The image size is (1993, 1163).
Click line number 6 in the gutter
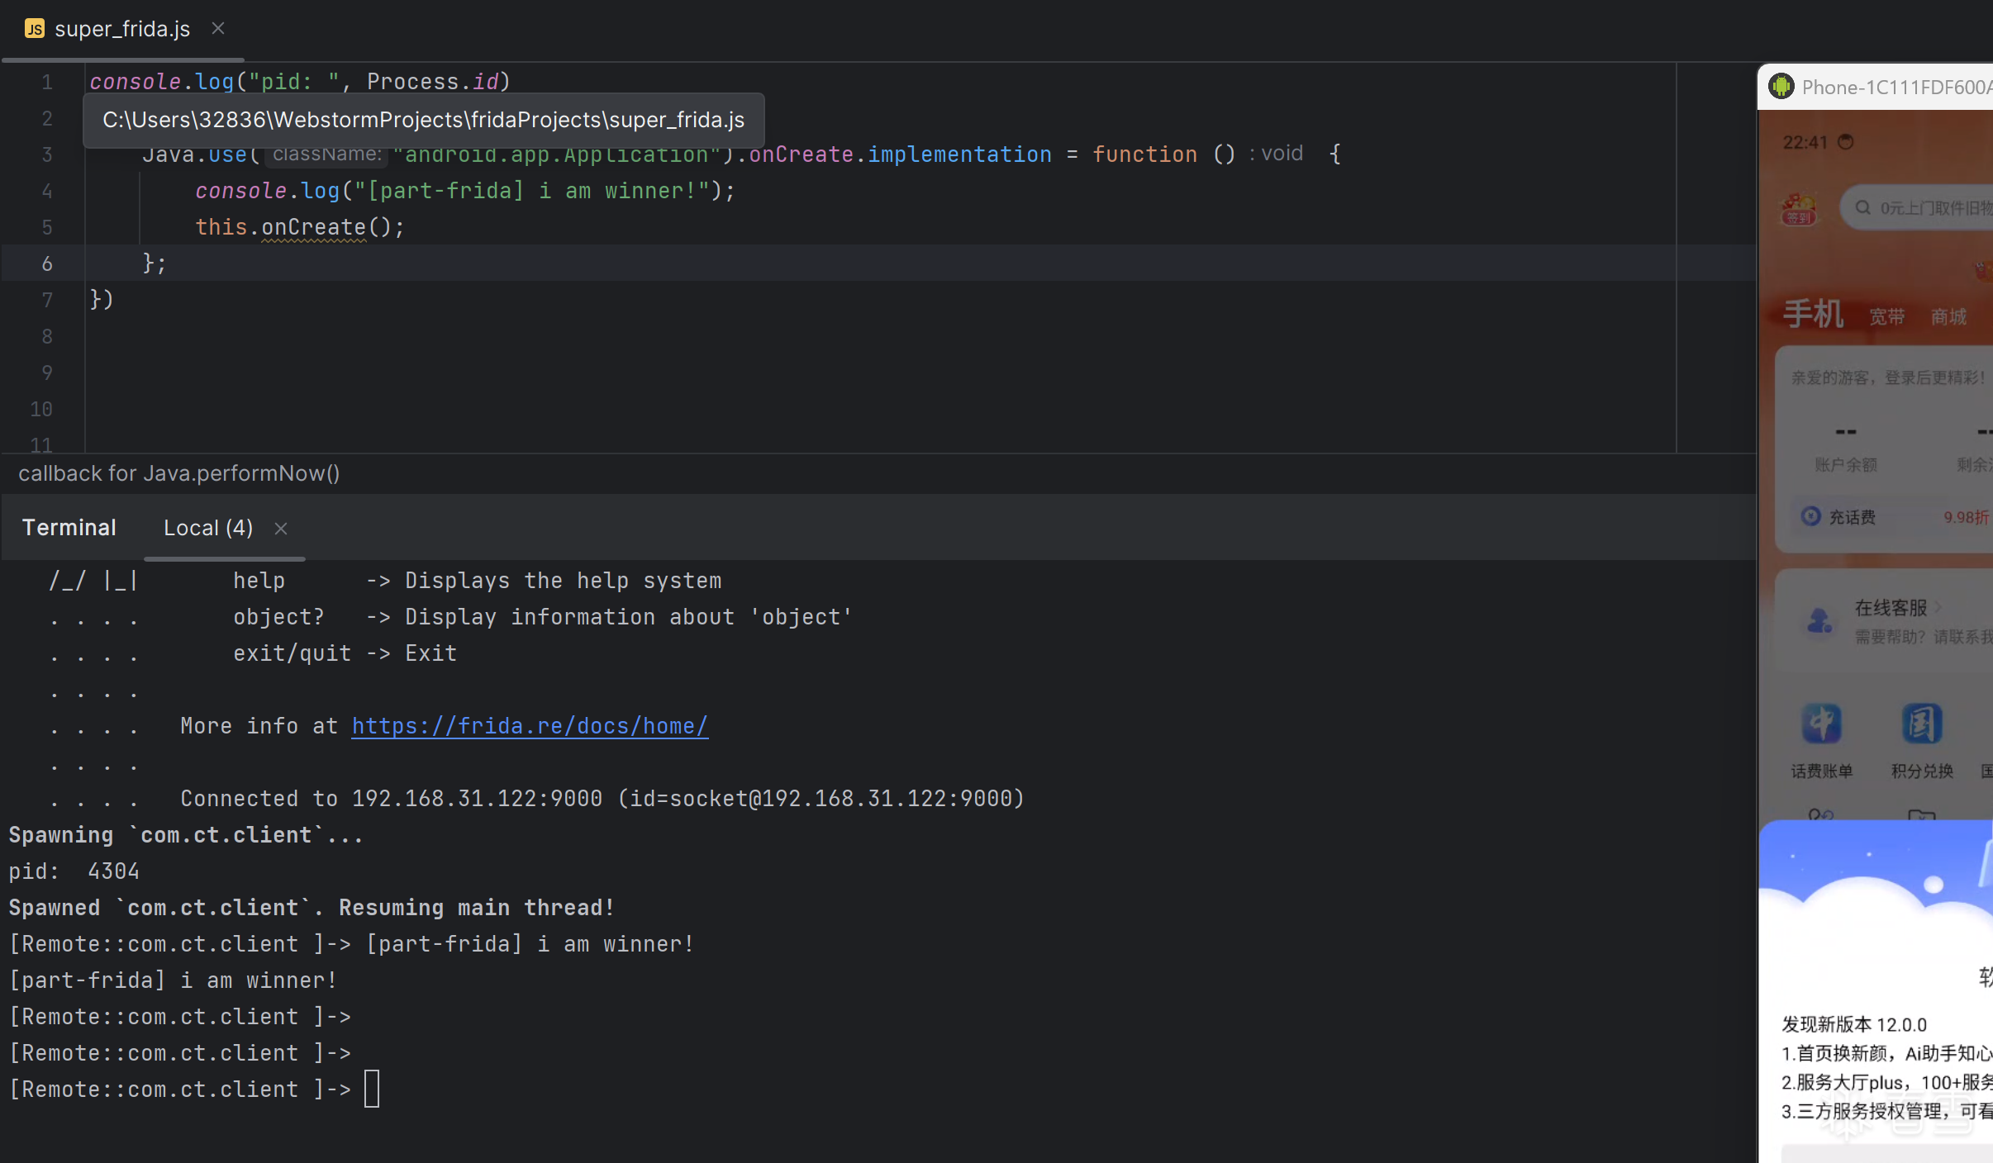click(47, 263)
